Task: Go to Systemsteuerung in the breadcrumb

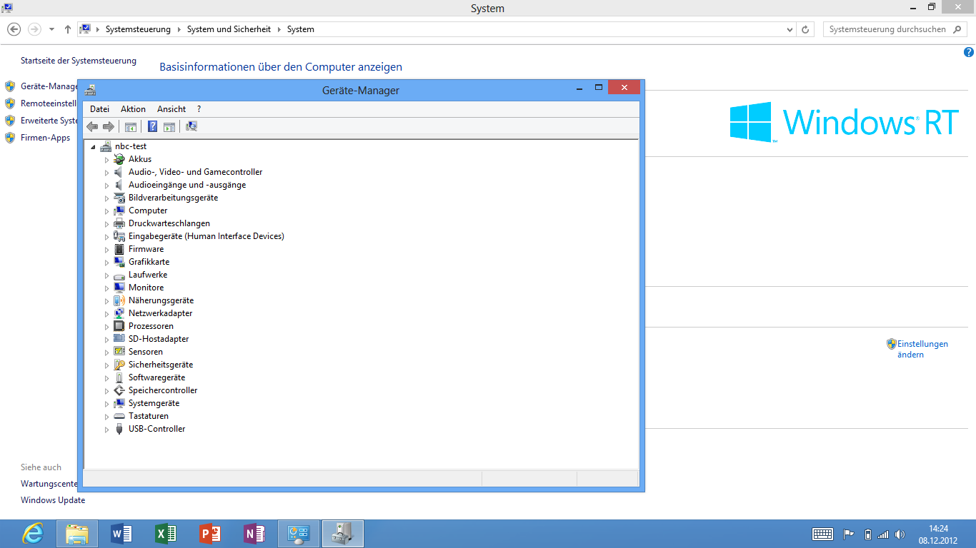Action: click(138, 29)
